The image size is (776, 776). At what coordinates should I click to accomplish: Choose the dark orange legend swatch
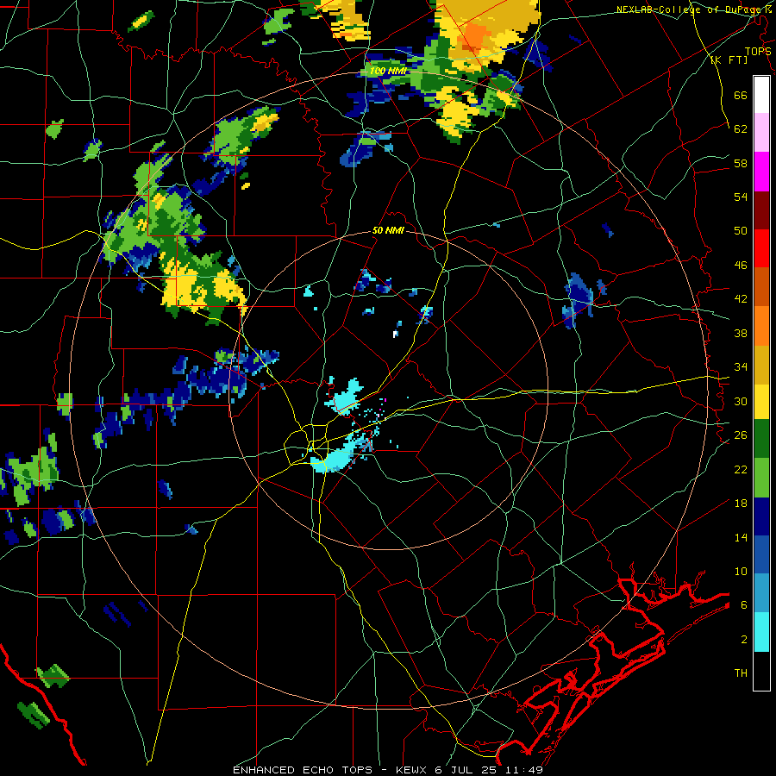[x=761, y=286]
